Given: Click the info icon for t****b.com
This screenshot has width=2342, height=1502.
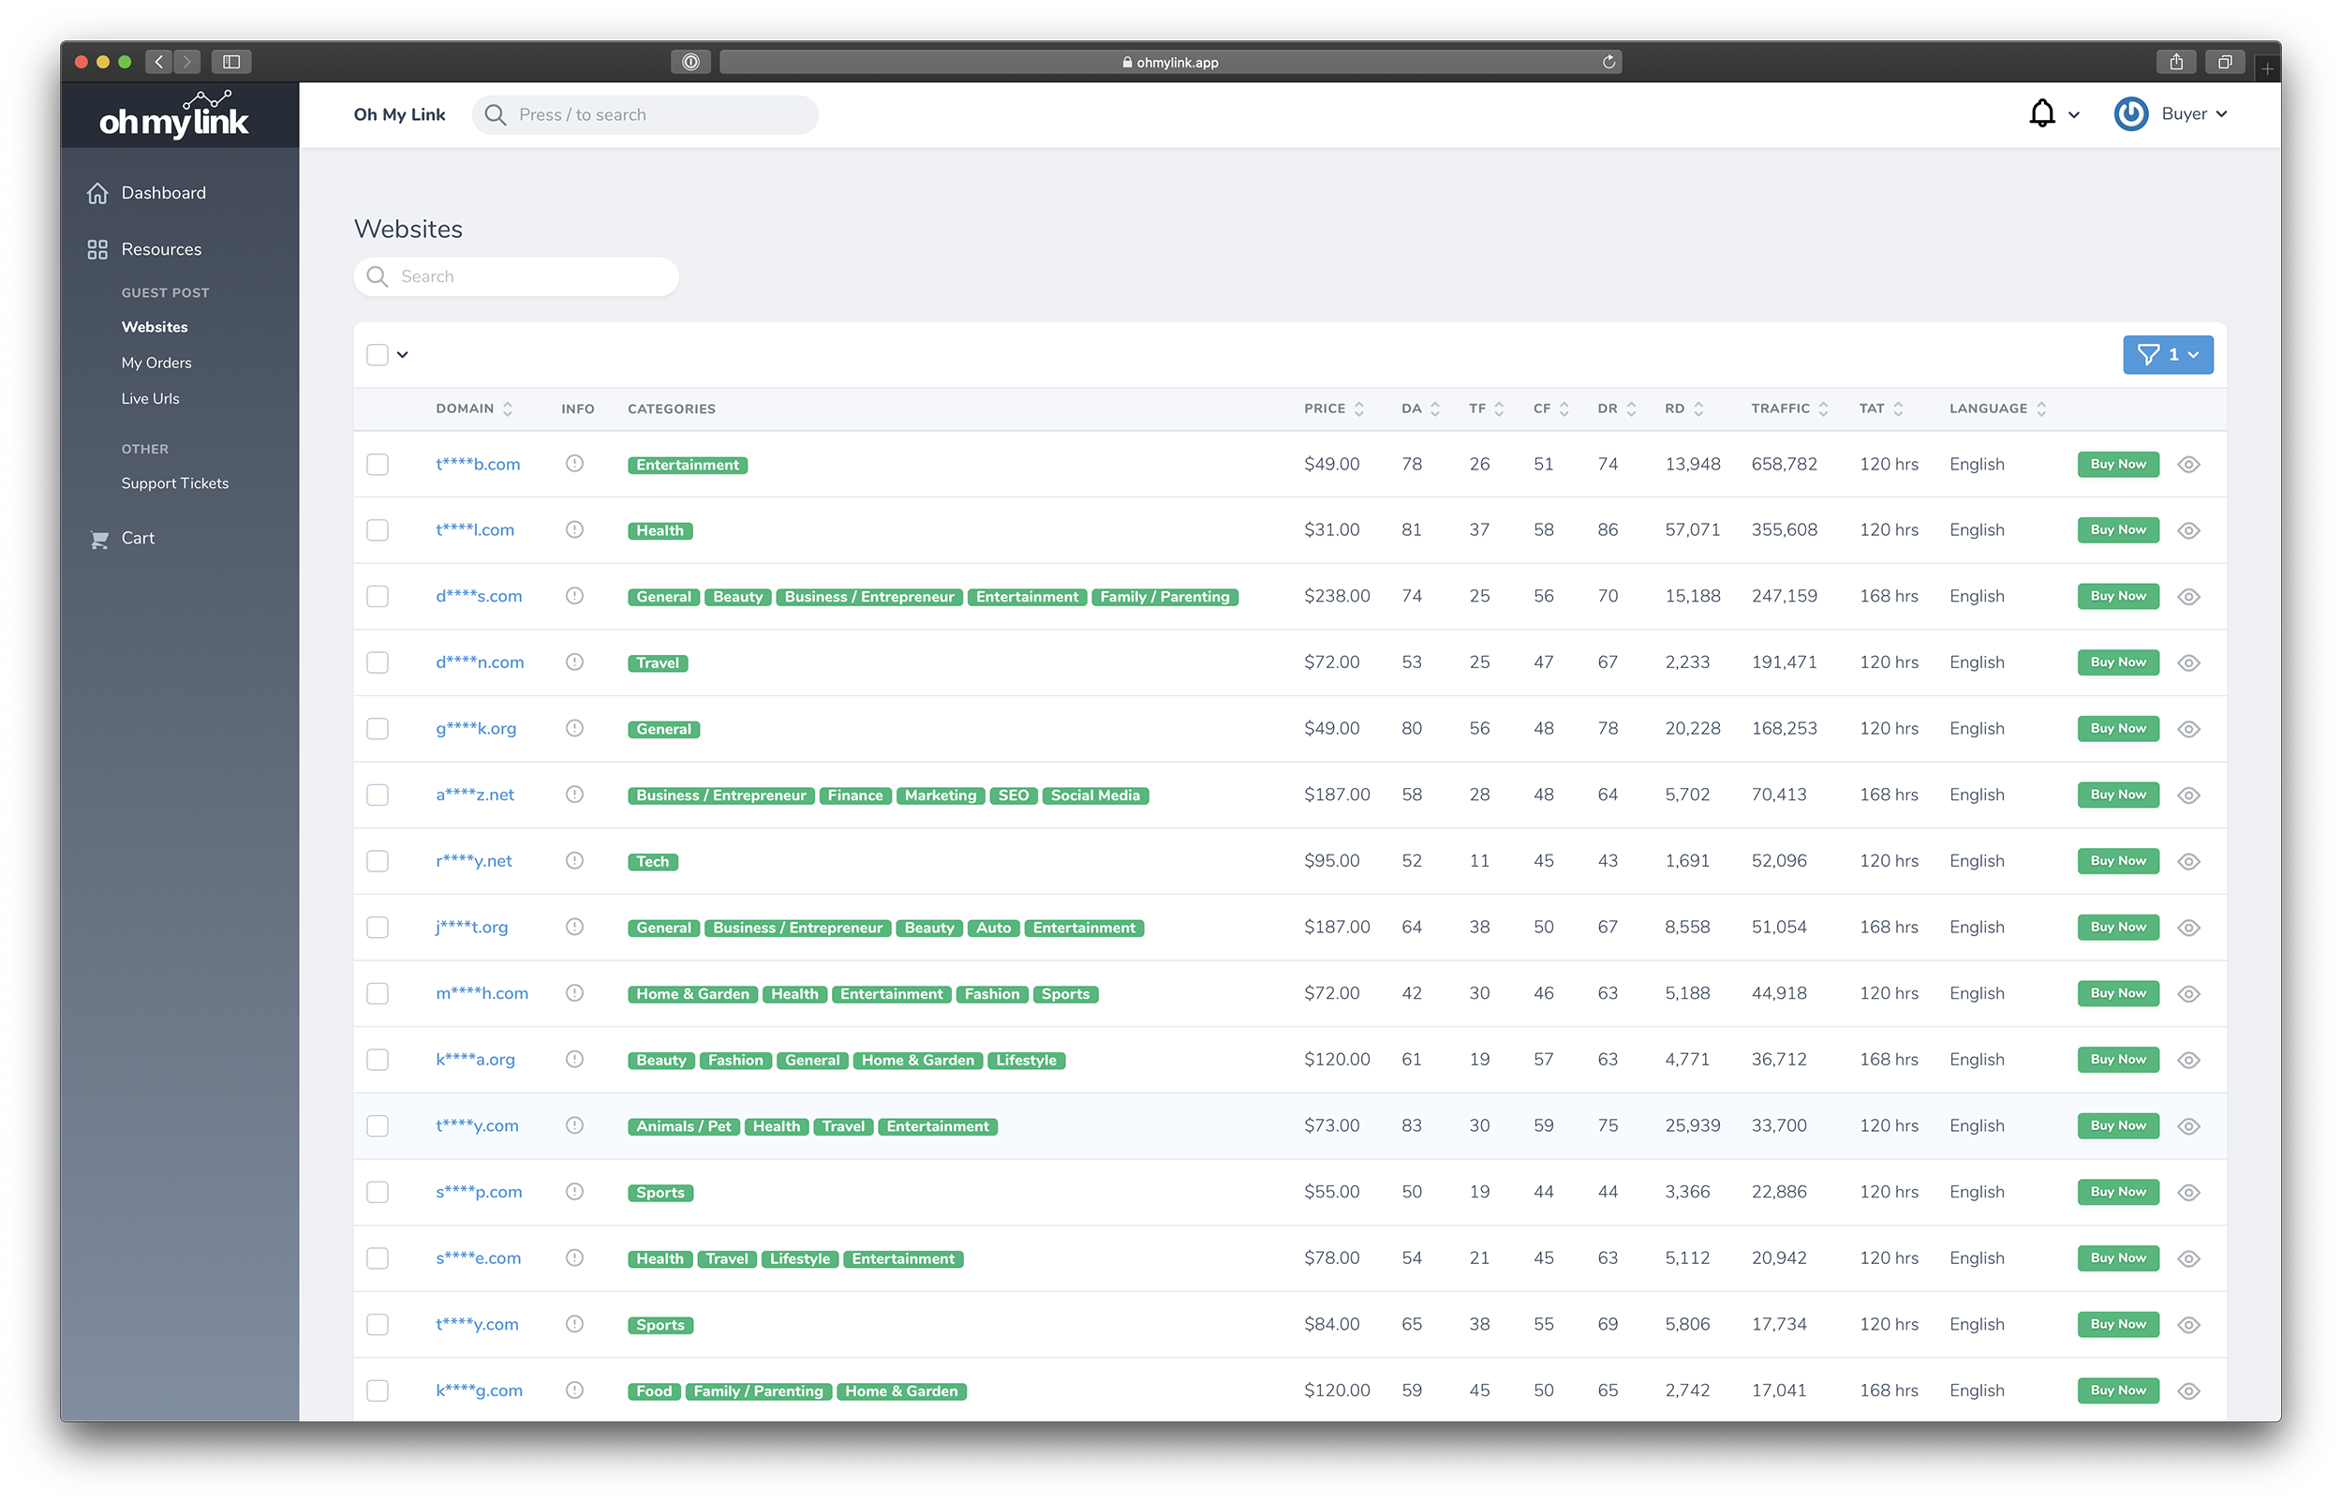Looking at the screenshot, I should (x=574, y=464).
